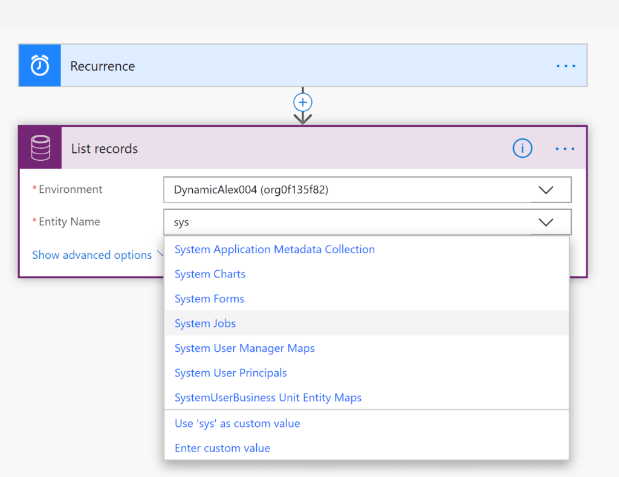Collapse the Entity Name dropdown arrow
619x477 pixels.
[x=546, y=222]
